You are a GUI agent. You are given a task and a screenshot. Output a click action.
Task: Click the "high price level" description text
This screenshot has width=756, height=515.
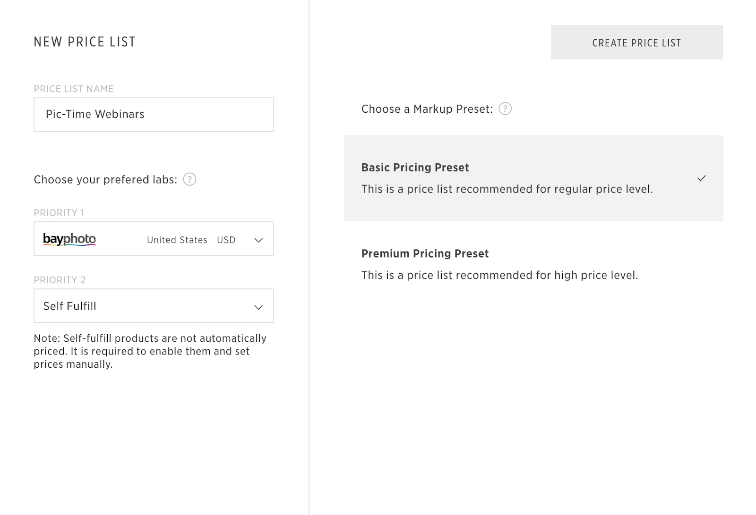(x=499, y=275)
